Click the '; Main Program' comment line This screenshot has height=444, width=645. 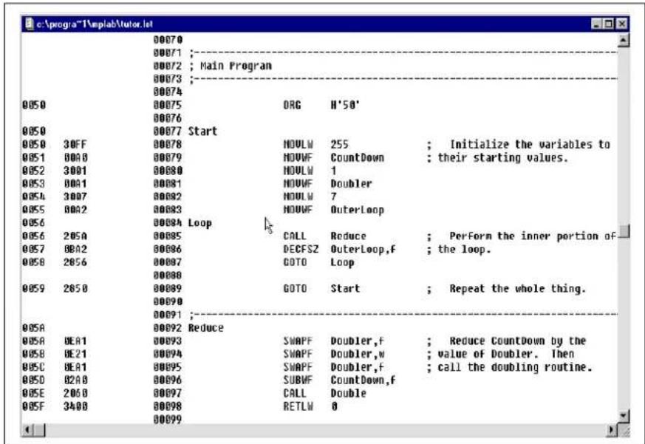pos(231,66)
